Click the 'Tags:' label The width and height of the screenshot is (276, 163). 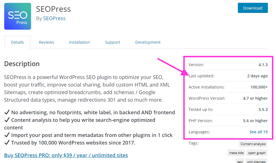click(x=193, y=143)
